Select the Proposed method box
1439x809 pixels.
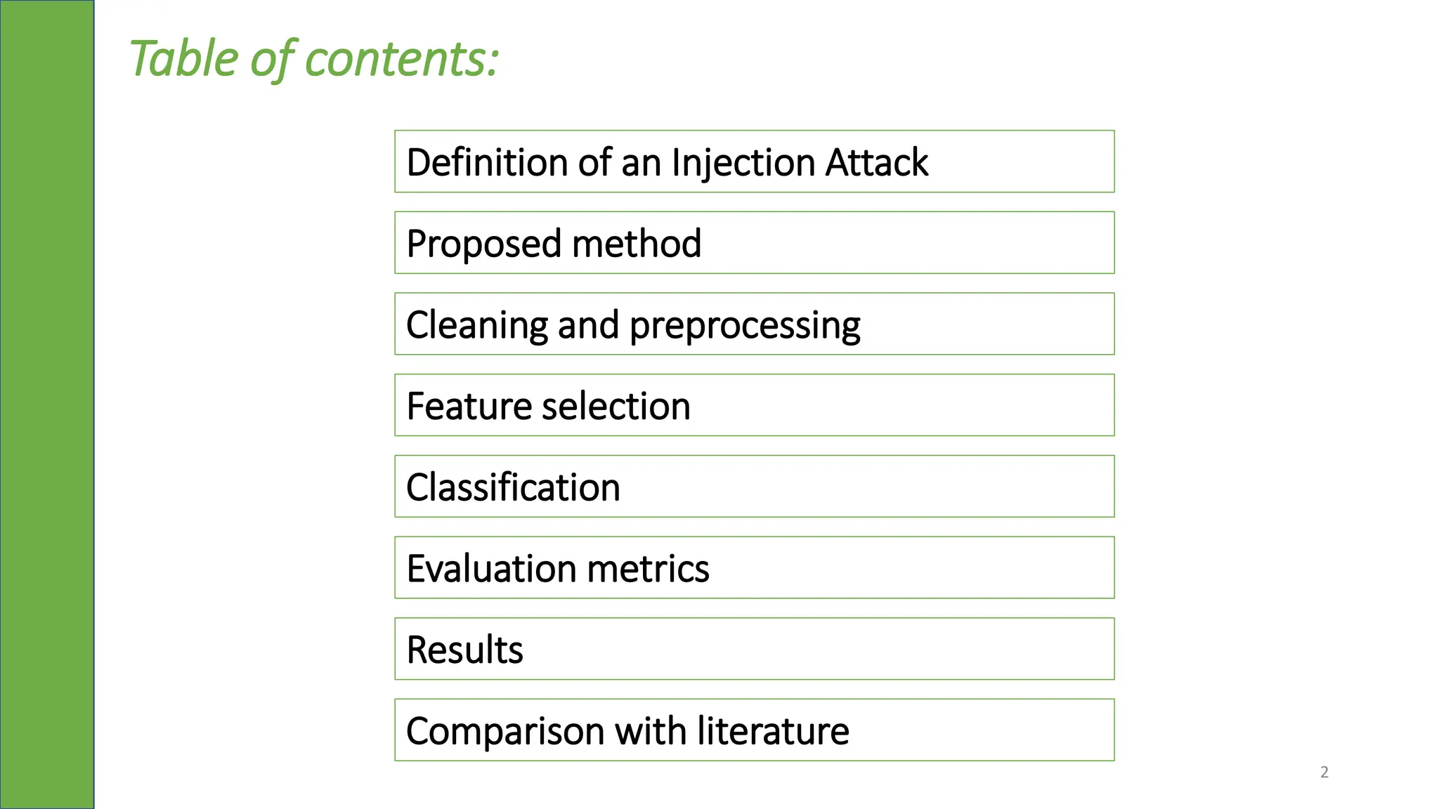point(754,243)
